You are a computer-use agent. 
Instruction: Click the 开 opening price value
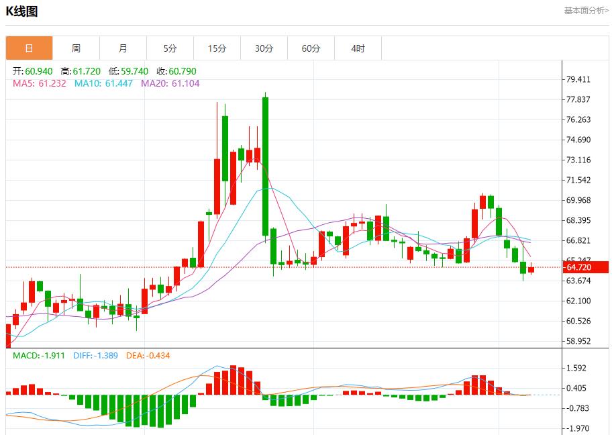tap(31, 70)
